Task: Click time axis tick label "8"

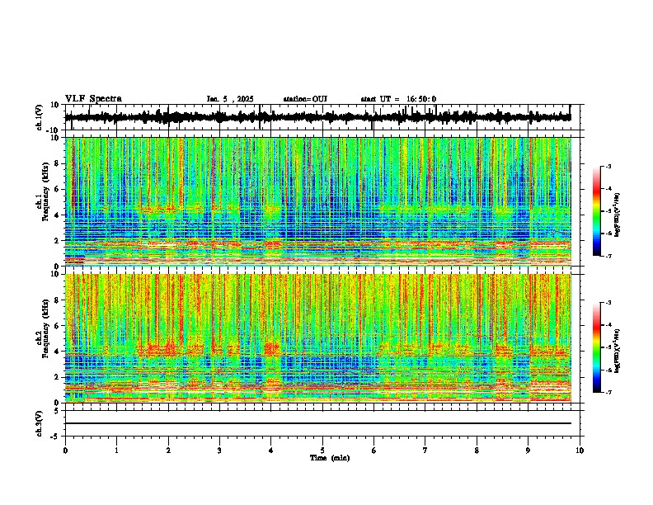Action: point(477,451)
